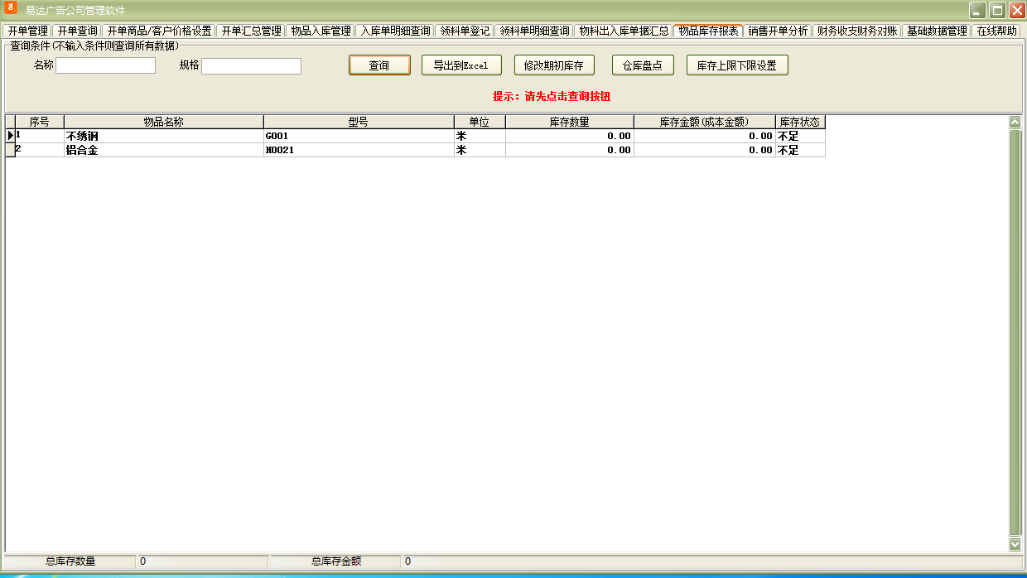1027x578 pixels.
Task: Maximize the application window
Action: pyautogui.click(x=997, y=10)
